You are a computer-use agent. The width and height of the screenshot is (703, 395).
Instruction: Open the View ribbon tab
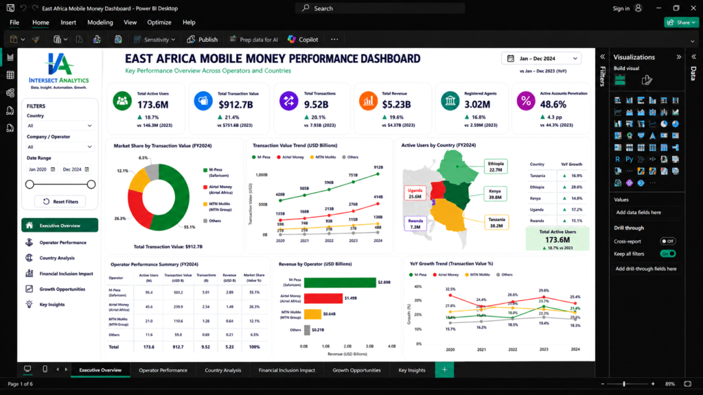130,23
